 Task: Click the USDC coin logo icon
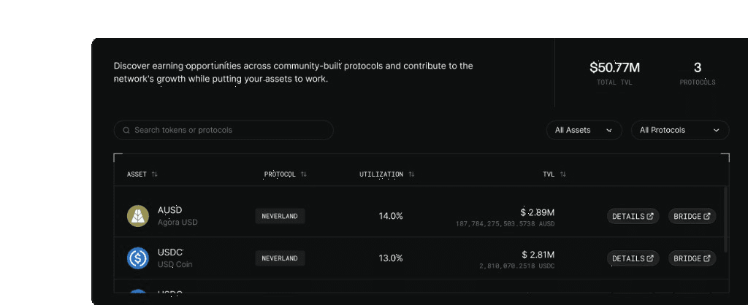(138, 258)
